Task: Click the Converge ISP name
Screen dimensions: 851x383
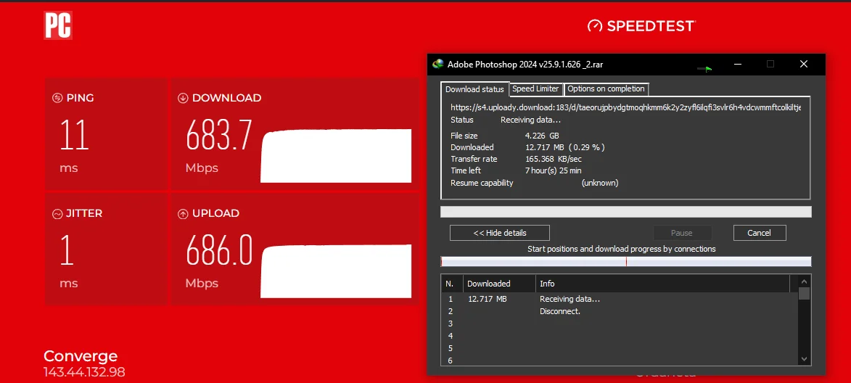Action: point(81,356)
